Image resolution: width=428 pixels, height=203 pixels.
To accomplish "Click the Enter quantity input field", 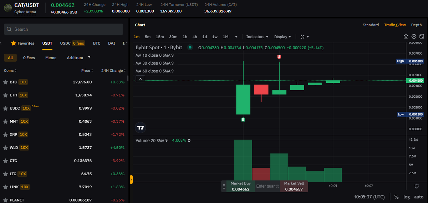I will (x=267, y=186).
